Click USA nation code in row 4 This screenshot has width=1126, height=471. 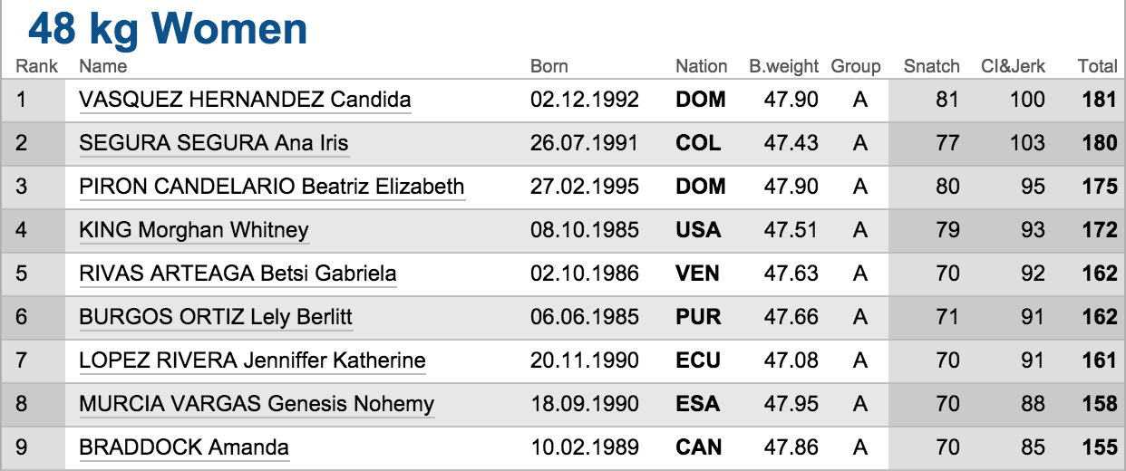[698, 230]
